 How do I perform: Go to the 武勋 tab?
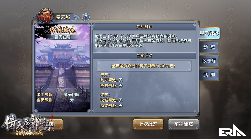(209, 75)
